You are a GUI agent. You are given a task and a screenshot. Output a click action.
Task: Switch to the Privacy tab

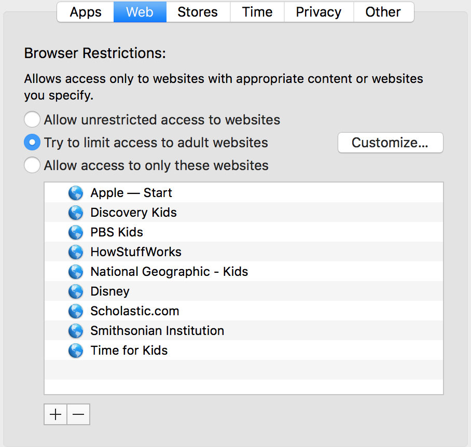(x=318, y=11)
